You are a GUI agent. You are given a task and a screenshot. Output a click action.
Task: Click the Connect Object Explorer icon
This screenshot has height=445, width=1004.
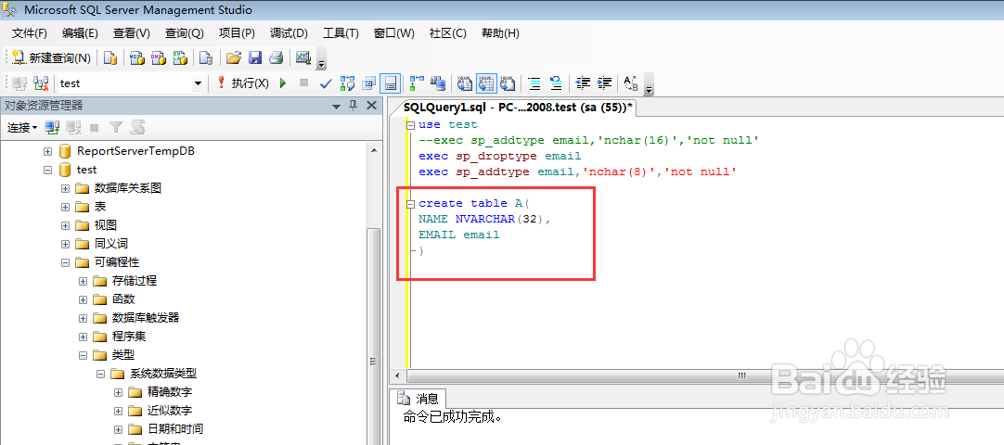tap(53, 127)
